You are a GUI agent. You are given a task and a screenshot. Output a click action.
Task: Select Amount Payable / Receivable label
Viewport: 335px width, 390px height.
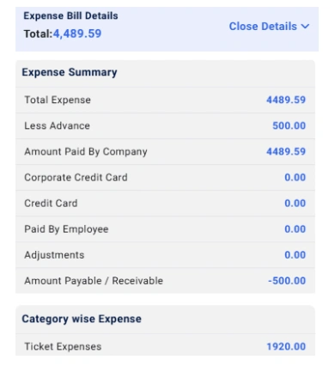pos(94,281)
